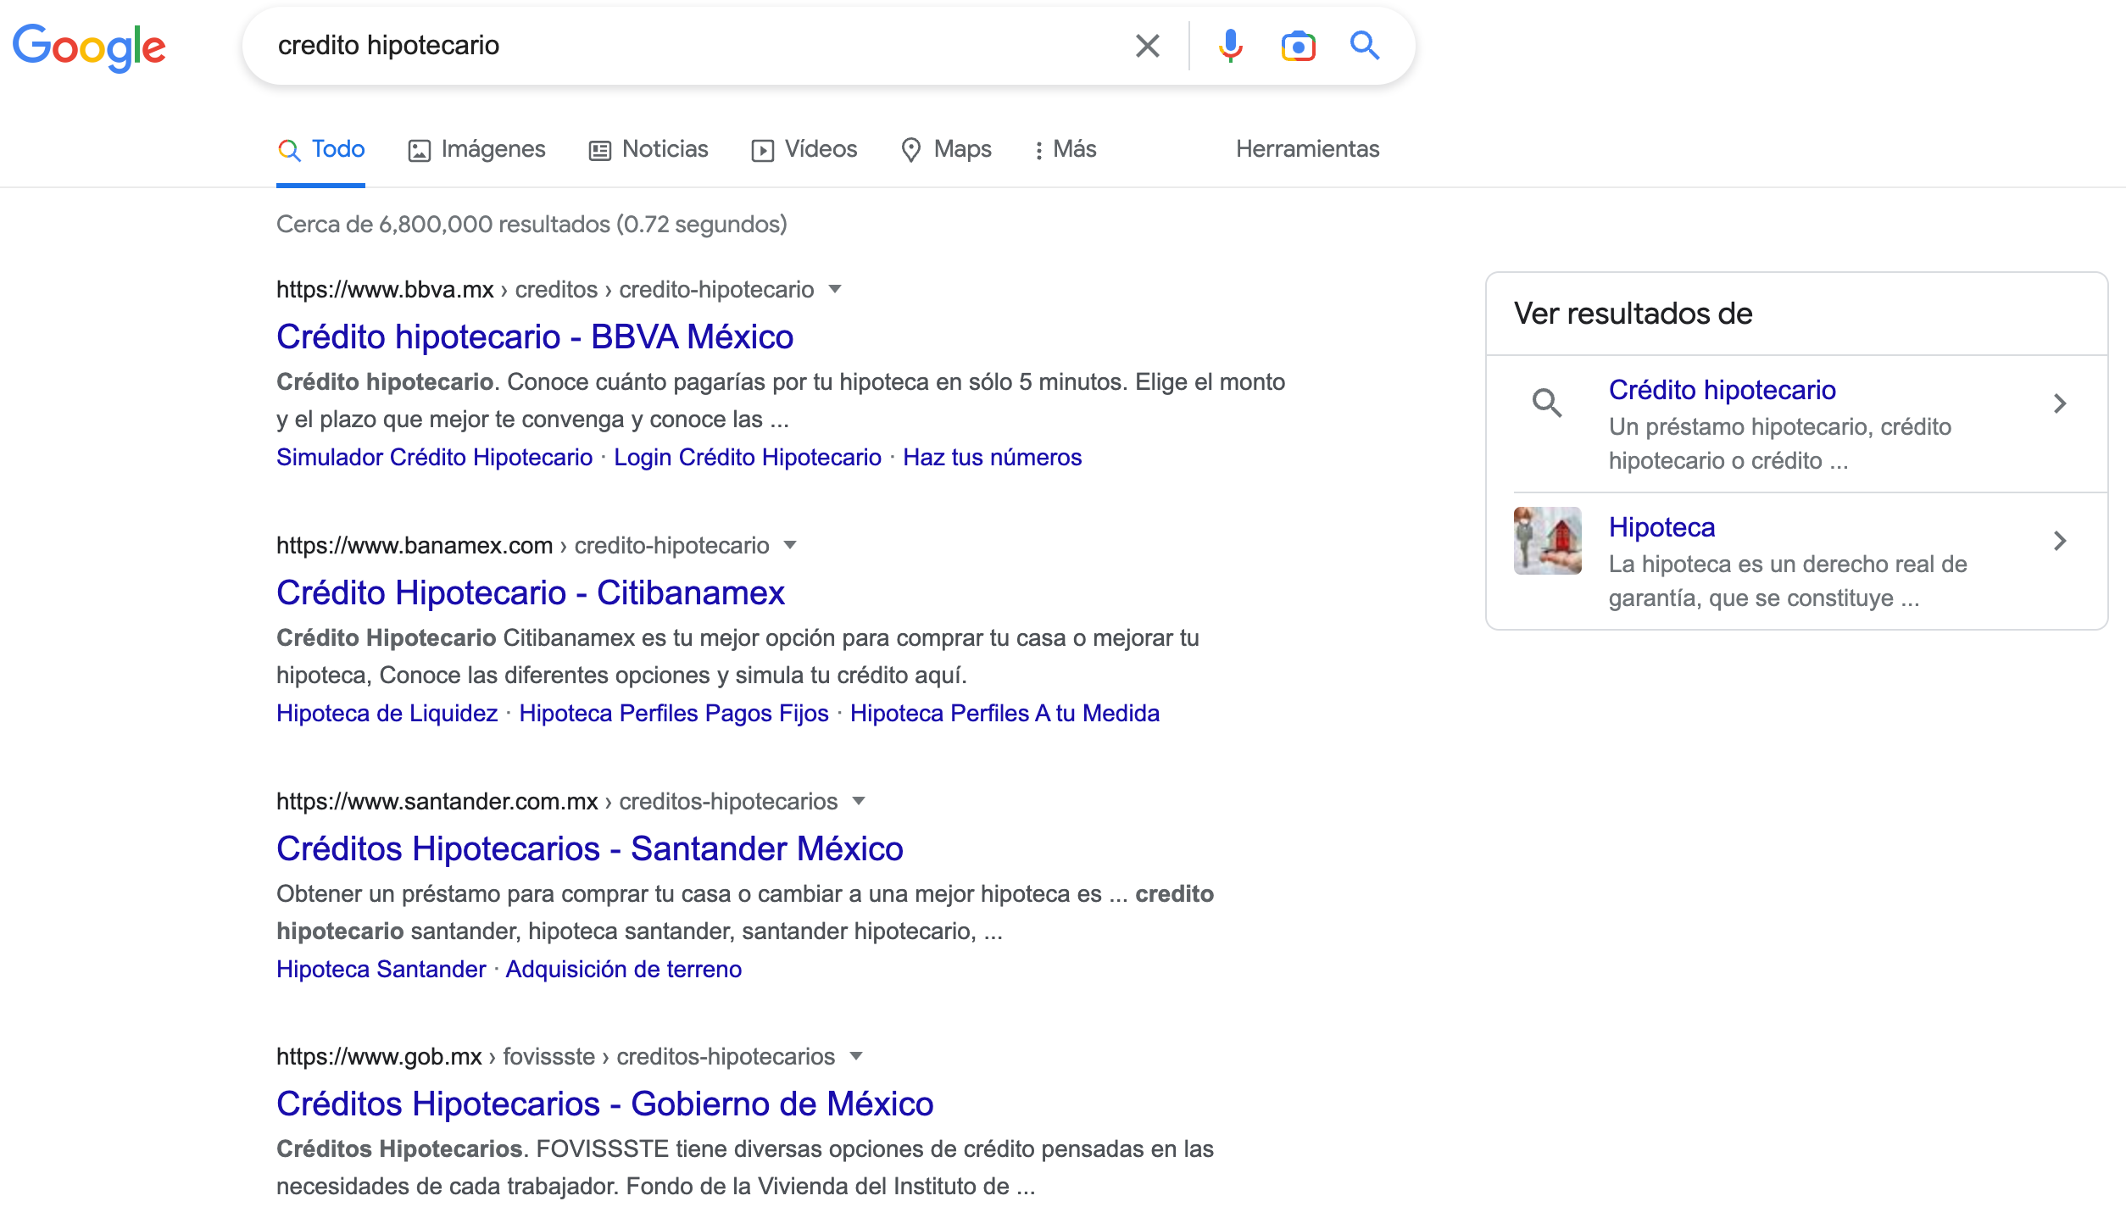This screenshot has width=2126, height=1229.
Task: Clear the search box with the X icon
Action: tap(1147, 46)
